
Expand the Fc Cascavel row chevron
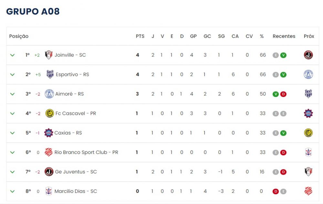click(12, 113)
